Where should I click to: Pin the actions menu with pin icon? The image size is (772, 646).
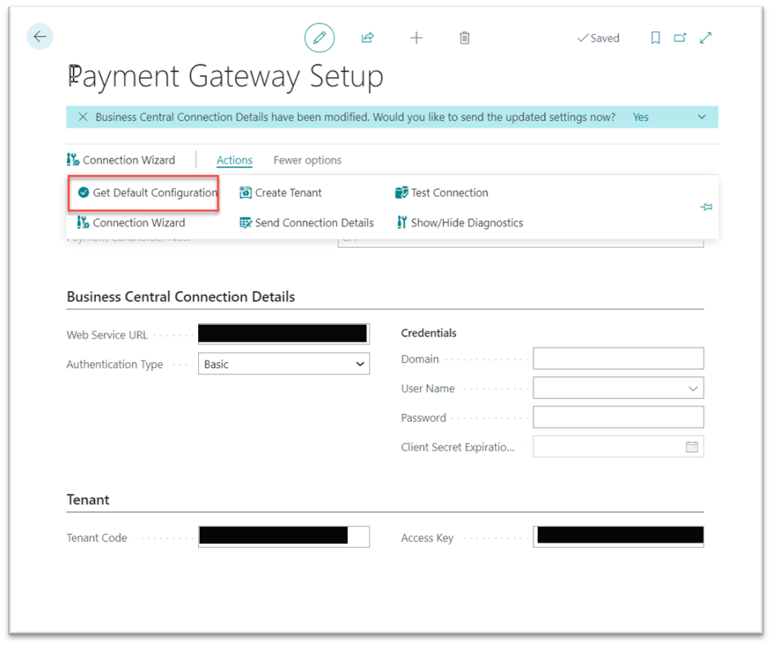pos(706,207)
